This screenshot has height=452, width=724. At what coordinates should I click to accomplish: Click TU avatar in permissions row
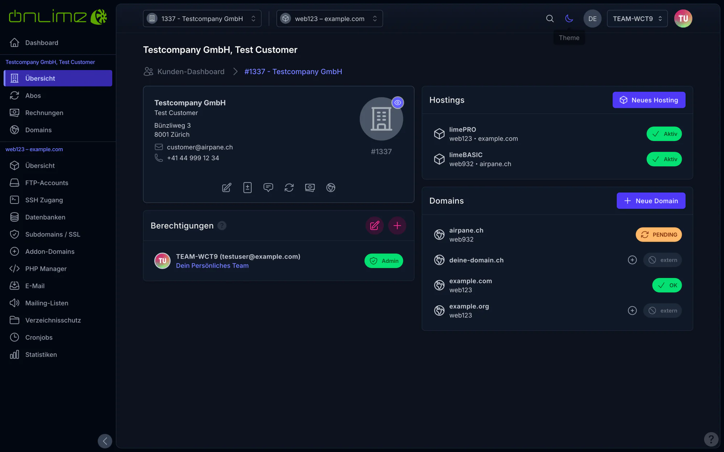pos(163,261)
